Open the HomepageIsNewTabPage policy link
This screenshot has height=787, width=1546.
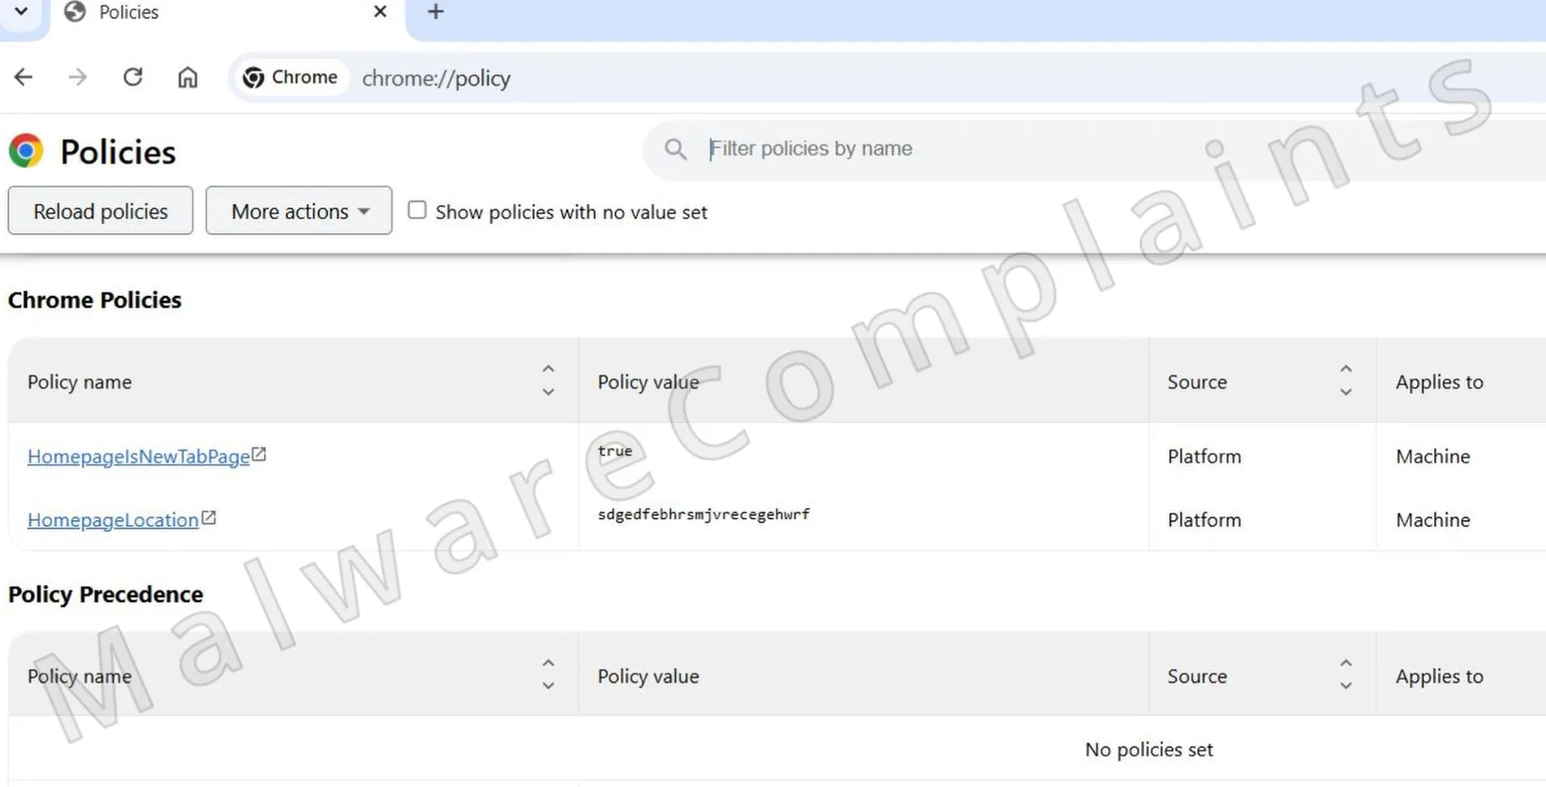[139, 457]
